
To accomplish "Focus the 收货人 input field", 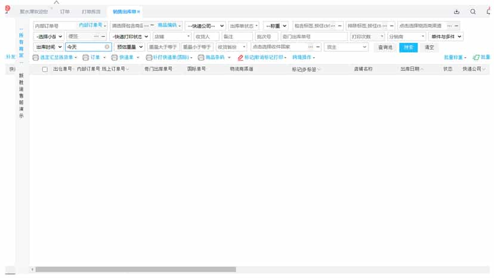I will (206, 36).
